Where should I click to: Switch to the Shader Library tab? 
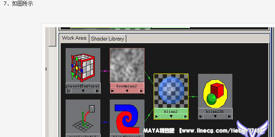click(108, 39)
